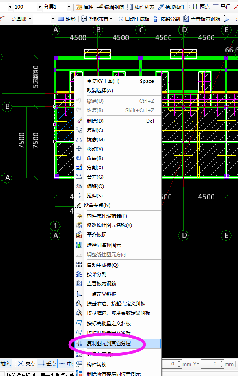Click the left axis bubble B
The width and height of the screenshot is (238, 376).
click(7, 106)
